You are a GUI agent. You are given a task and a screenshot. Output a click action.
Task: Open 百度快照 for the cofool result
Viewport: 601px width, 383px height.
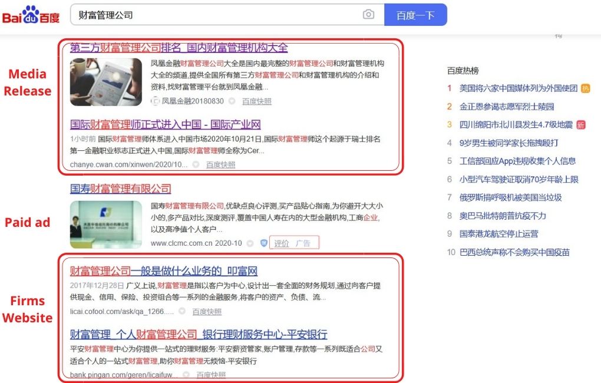coord(207,312)
